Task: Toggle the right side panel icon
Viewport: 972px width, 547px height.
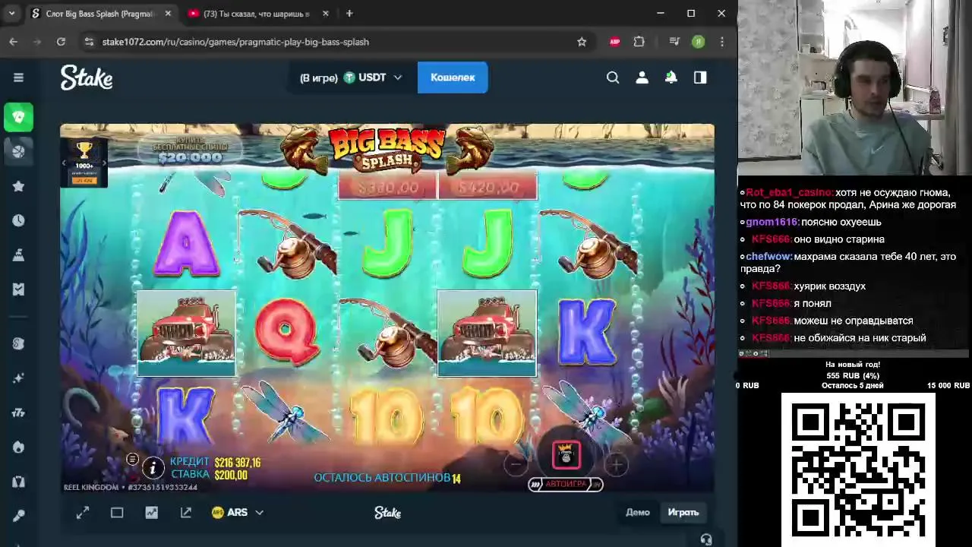Action: [x=700, y=77]
